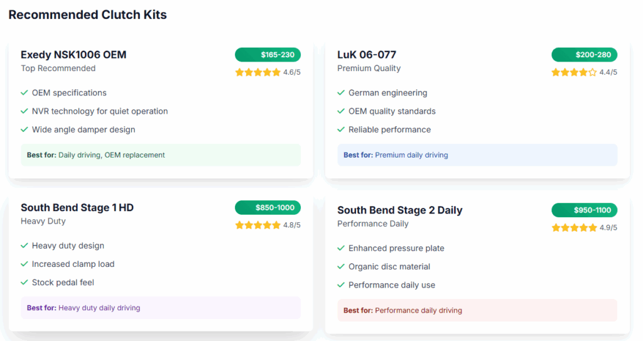This screenshot has height=341, width=643.
Task: Click the checkmark beside NVR technology
Action: pos(24,111)
